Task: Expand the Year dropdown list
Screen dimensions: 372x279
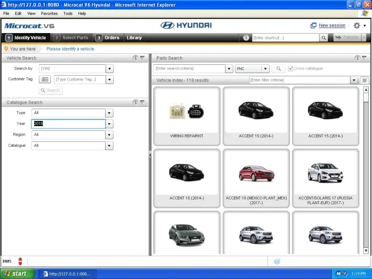Action: (x=109, y=124)
